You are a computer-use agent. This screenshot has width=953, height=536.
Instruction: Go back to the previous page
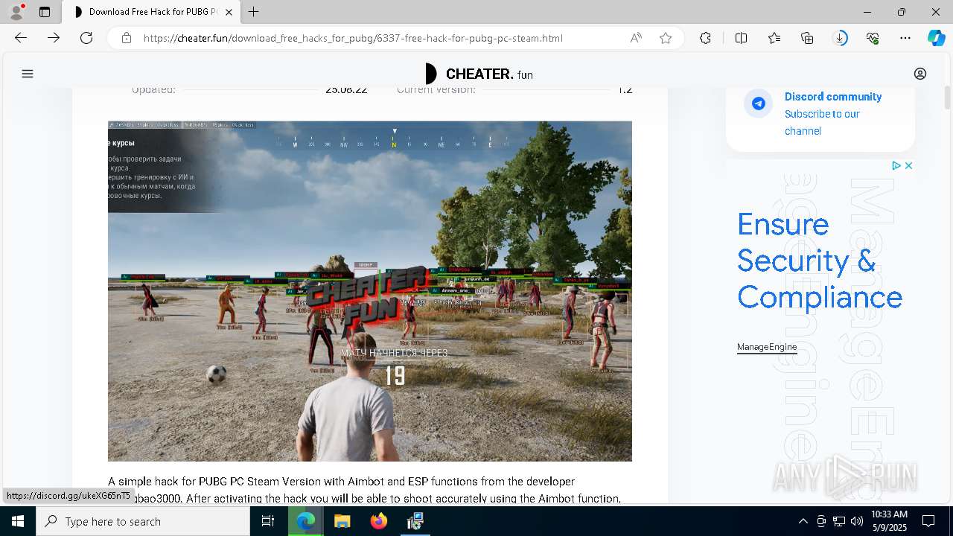click(21, 38)
